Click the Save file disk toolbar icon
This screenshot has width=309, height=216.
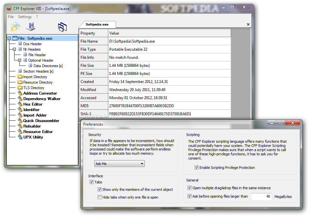click(x=31, y=26)
